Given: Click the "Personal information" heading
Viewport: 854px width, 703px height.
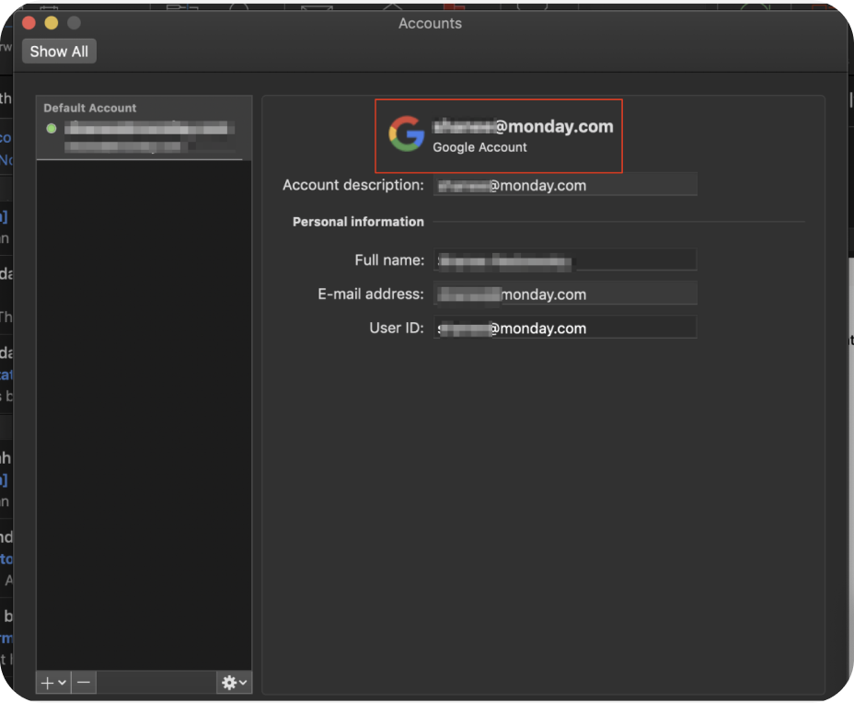Looking at the screenshot, I should coord(358,222).
